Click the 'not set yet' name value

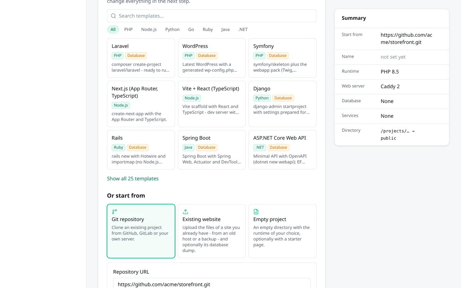coord(393,57)
